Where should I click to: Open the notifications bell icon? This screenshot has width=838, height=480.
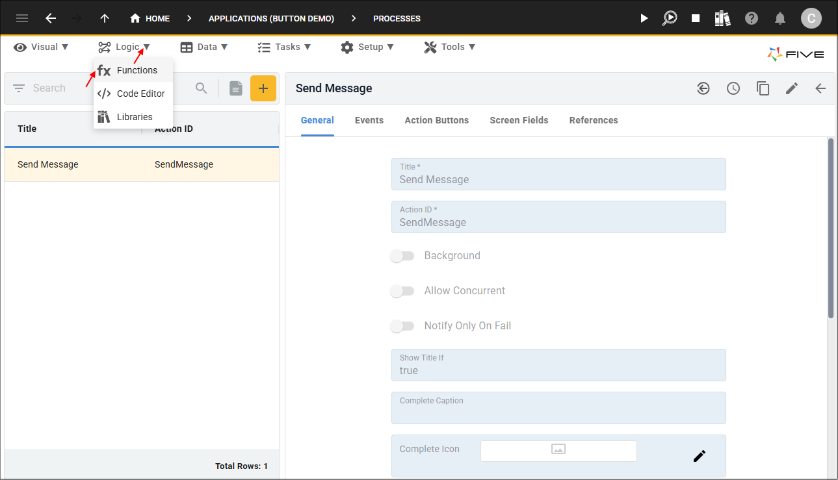pyautogui.click(x=780, y=18)
